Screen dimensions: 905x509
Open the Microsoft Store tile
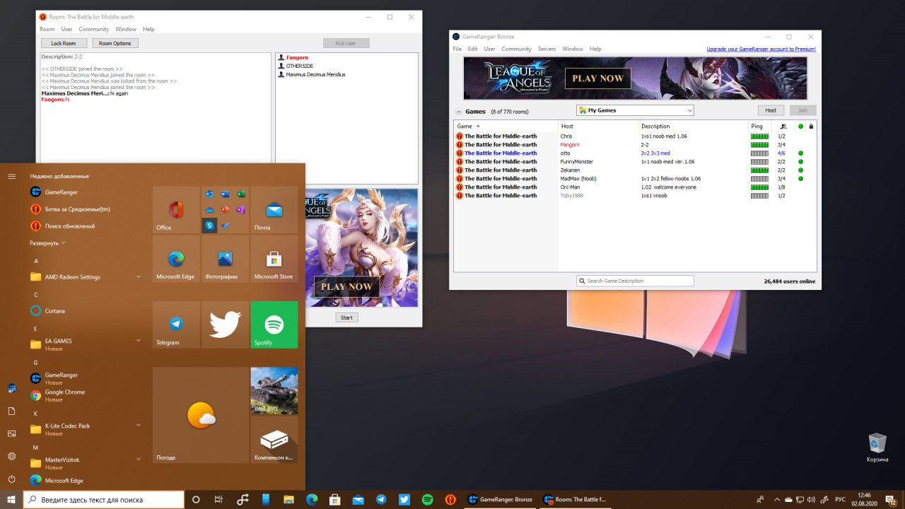coord(274,259)
